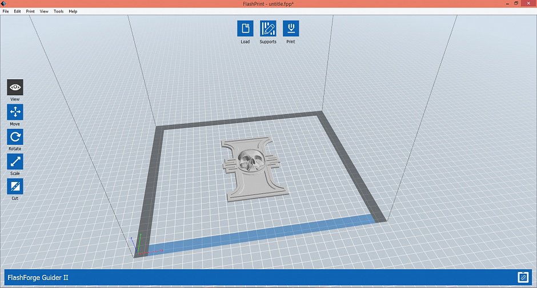Viewport: 537px width, 288px height.
Task: Open the Tools menu
Action: (58, 11)
